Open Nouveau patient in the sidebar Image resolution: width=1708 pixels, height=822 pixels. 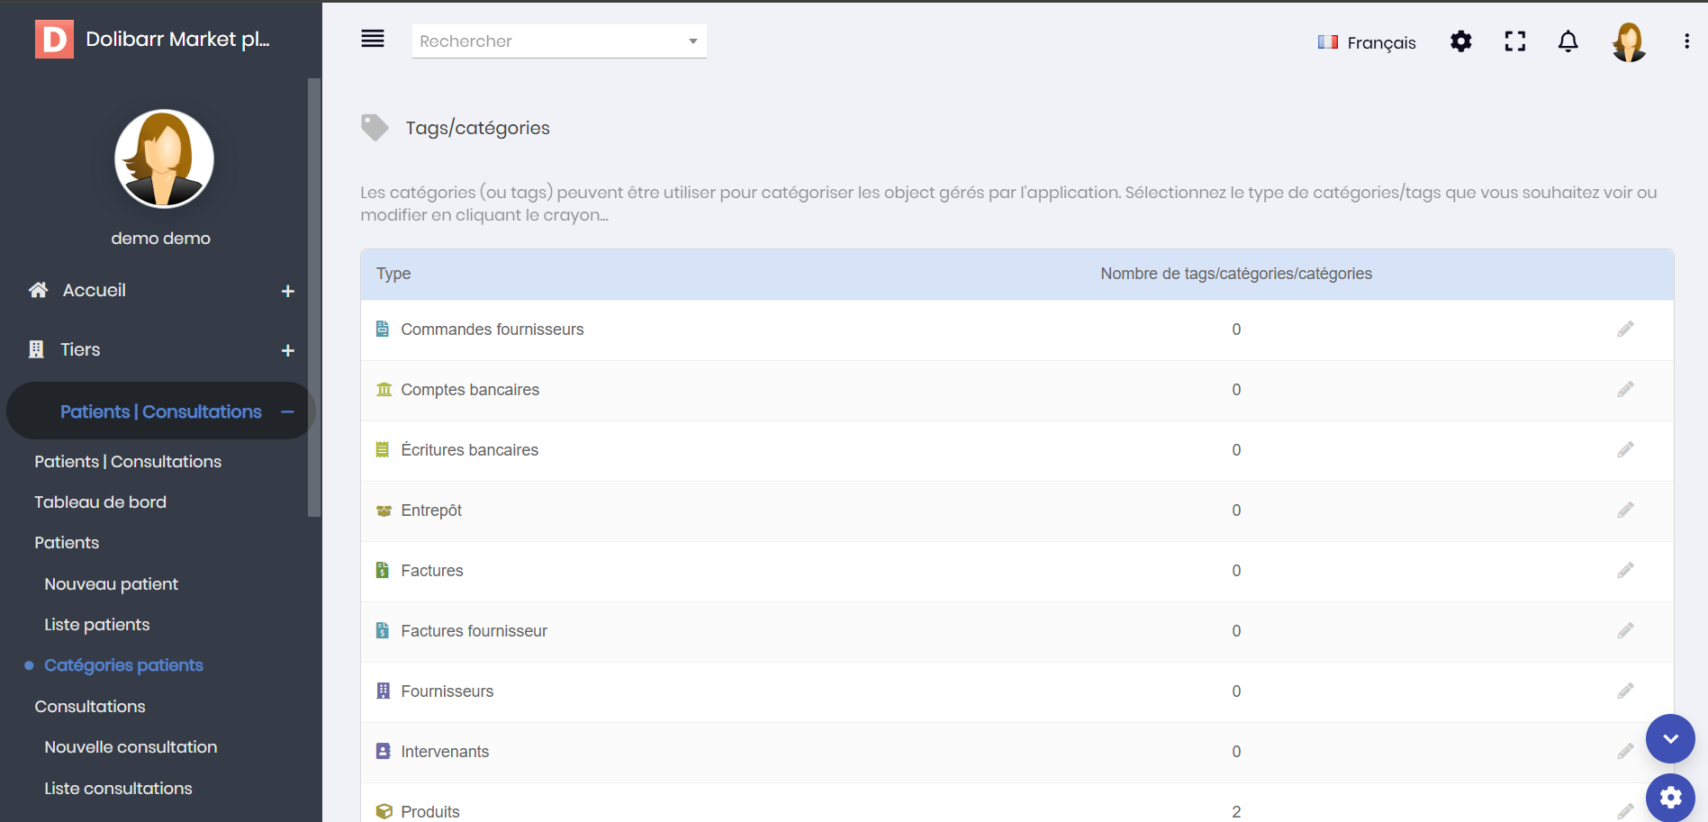112,584
